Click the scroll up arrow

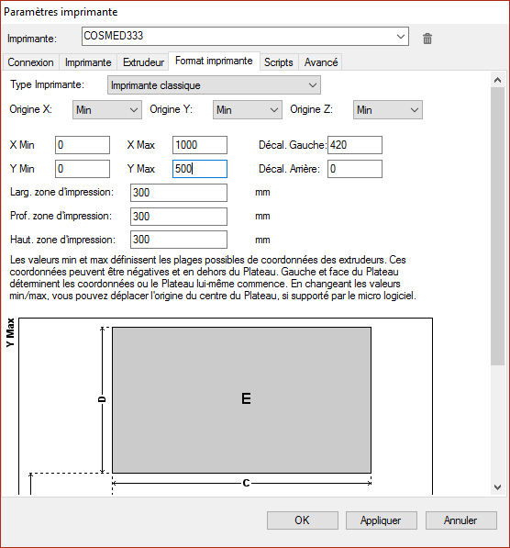pyautogui.click(x=497, y=80)
